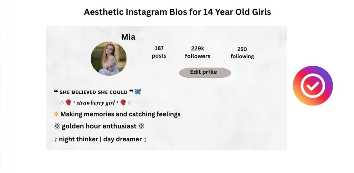Click the crescent moon before "night thinker"

pyautogui.click(x=55, y=140)
